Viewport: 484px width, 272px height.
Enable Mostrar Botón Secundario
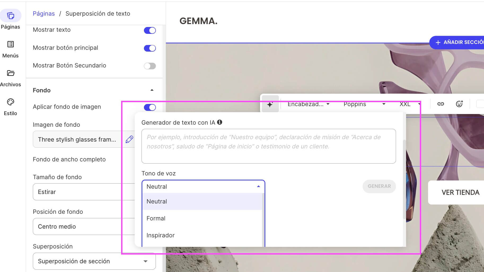[150, 66]
